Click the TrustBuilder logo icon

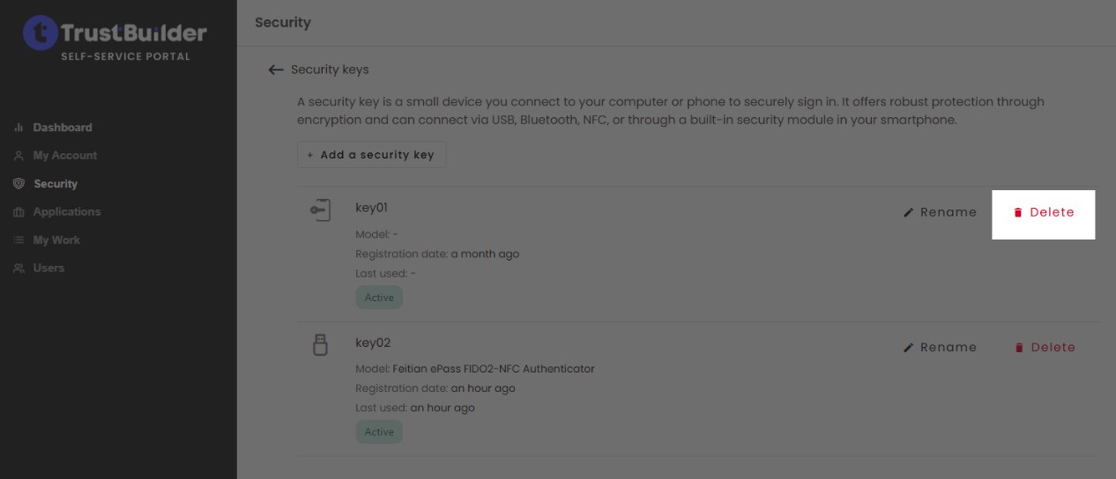coord(40,33)
